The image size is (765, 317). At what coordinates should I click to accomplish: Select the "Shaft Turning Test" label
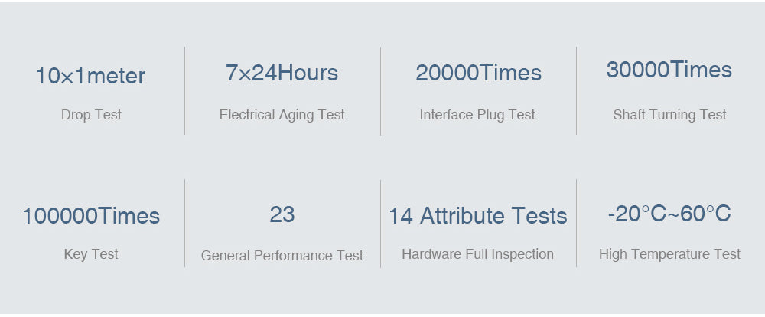pos(669,115)
